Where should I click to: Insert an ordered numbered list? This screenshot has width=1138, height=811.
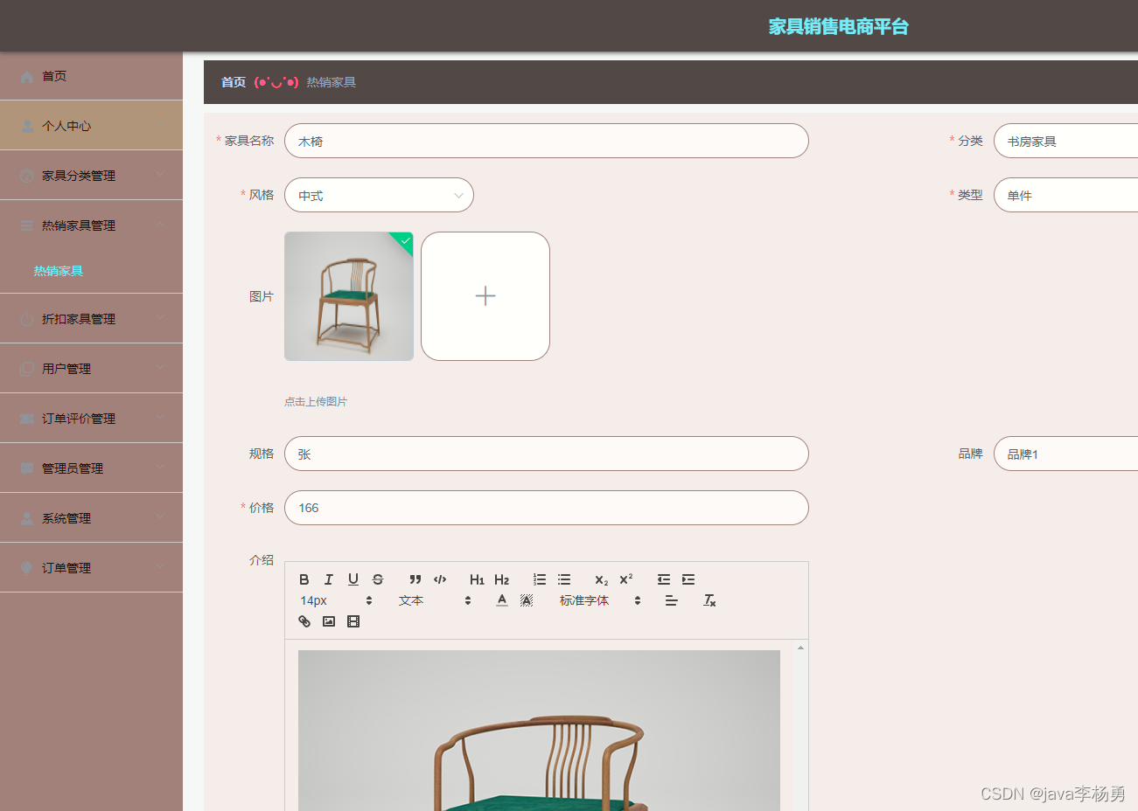540,579
